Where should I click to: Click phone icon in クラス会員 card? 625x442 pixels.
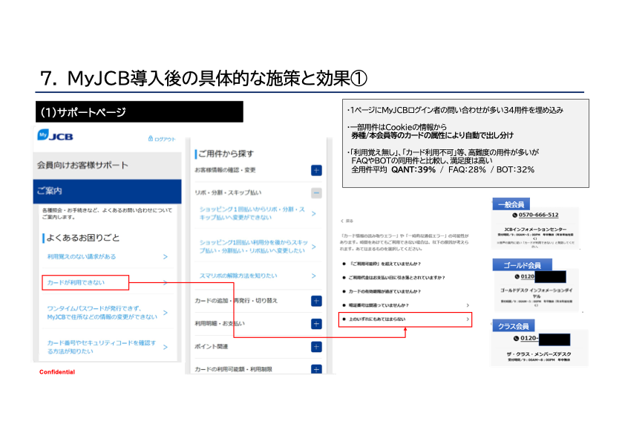(516, 338)
